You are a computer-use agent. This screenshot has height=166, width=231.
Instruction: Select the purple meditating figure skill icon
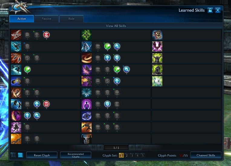86,104
